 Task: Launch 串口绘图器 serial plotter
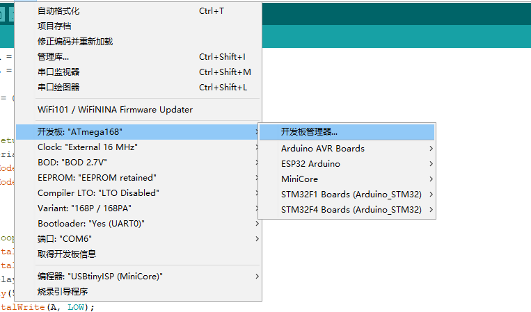[58, 88]
